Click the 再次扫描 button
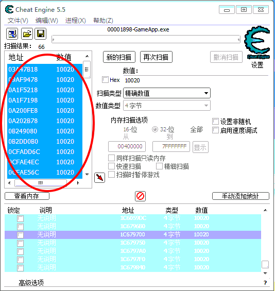The height and width of the screenshot is (291, 275). (x=156, y=57)
